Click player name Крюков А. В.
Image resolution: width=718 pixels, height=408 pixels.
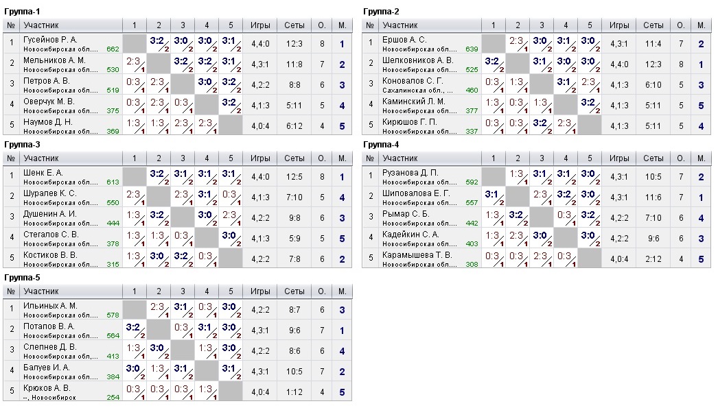pyautogui.click(x=47, y=387)
